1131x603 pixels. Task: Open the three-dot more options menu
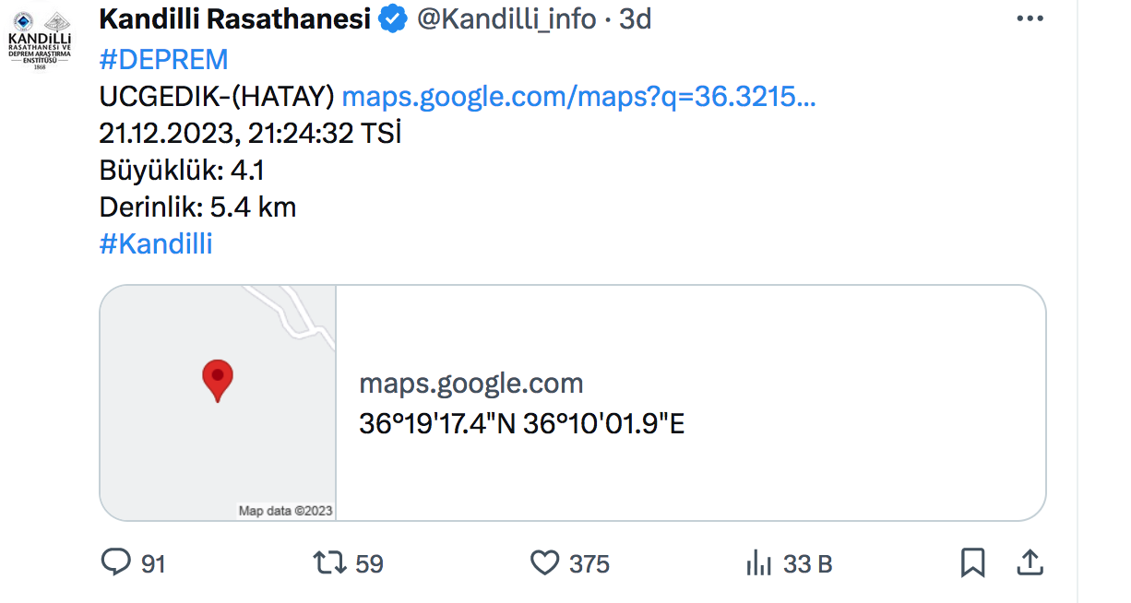[x=1030, y=18]
